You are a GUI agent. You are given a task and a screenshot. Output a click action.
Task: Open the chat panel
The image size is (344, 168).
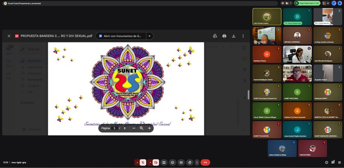tap(333, 162)
